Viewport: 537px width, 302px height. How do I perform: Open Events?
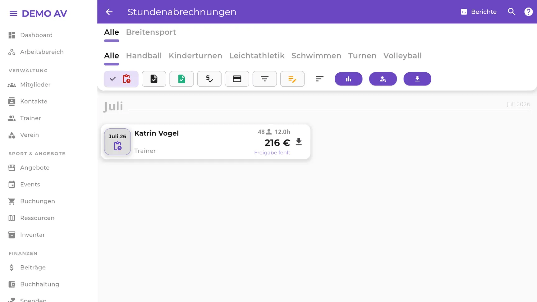pyautogui.click(x=24, y=184)
